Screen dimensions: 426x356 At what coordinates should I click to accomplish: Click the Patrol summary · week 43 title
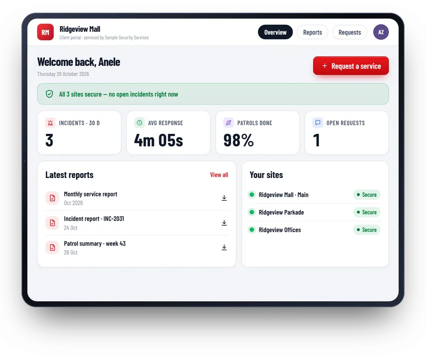point(95,243)
